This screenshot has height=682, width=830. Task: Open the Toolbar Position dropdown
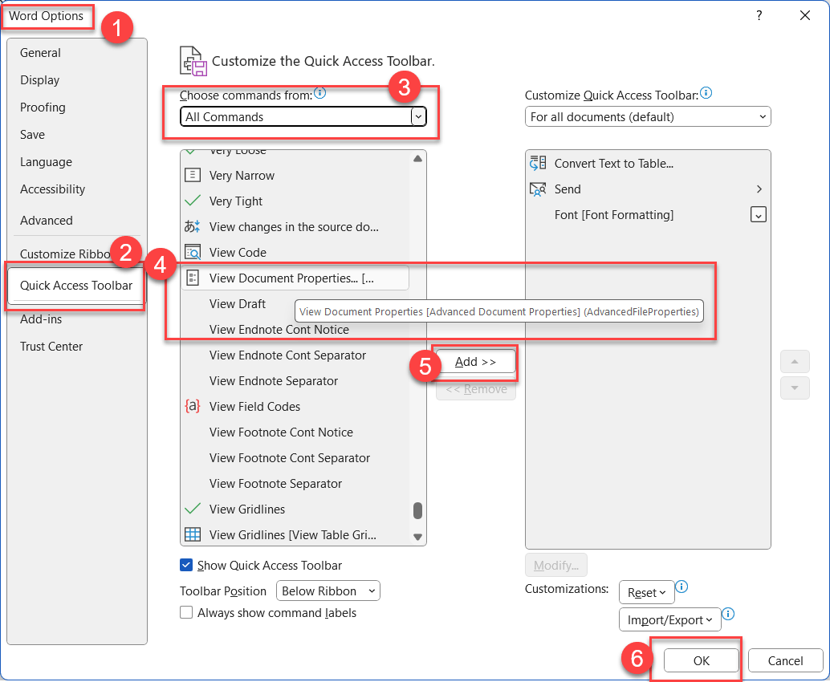click(x=328, y=591)
